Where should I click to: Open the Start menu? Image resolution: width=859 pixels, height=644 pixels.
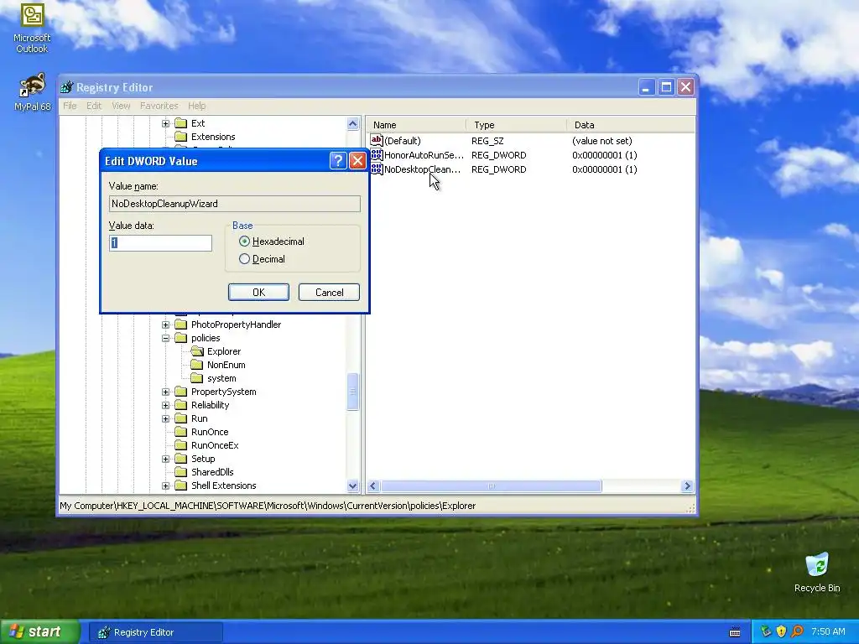point(40,632)
